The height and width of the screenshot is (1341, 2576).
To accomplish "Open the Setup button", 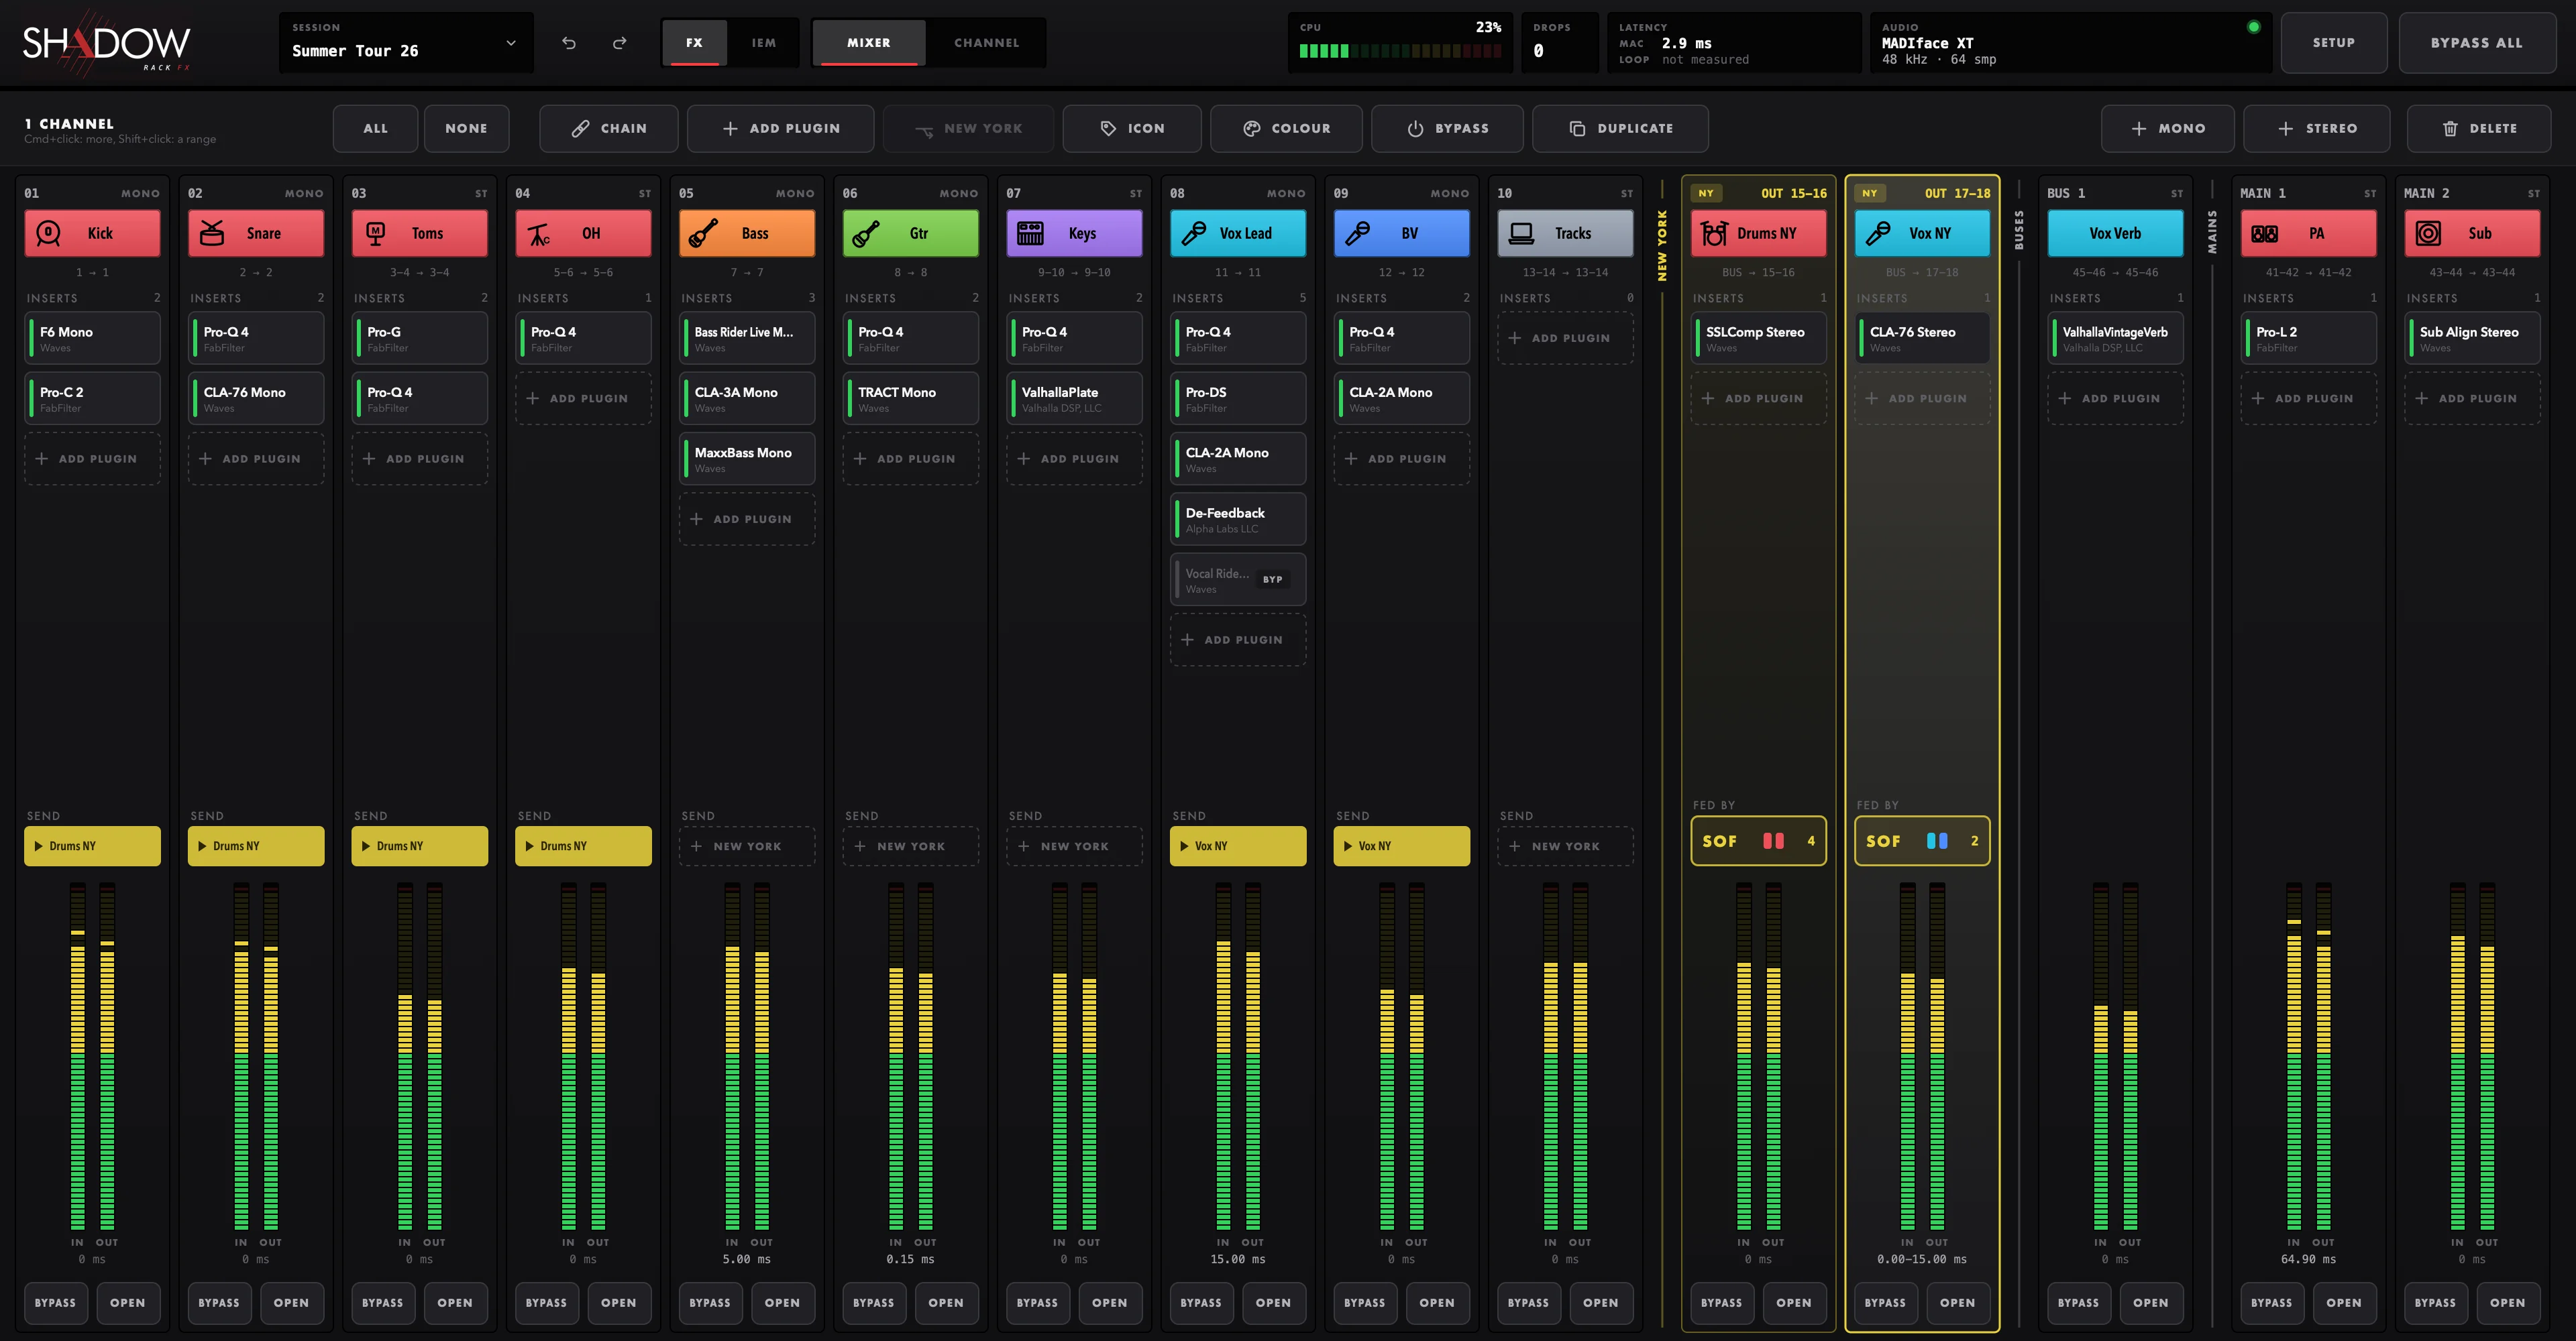I will 2333,42.
